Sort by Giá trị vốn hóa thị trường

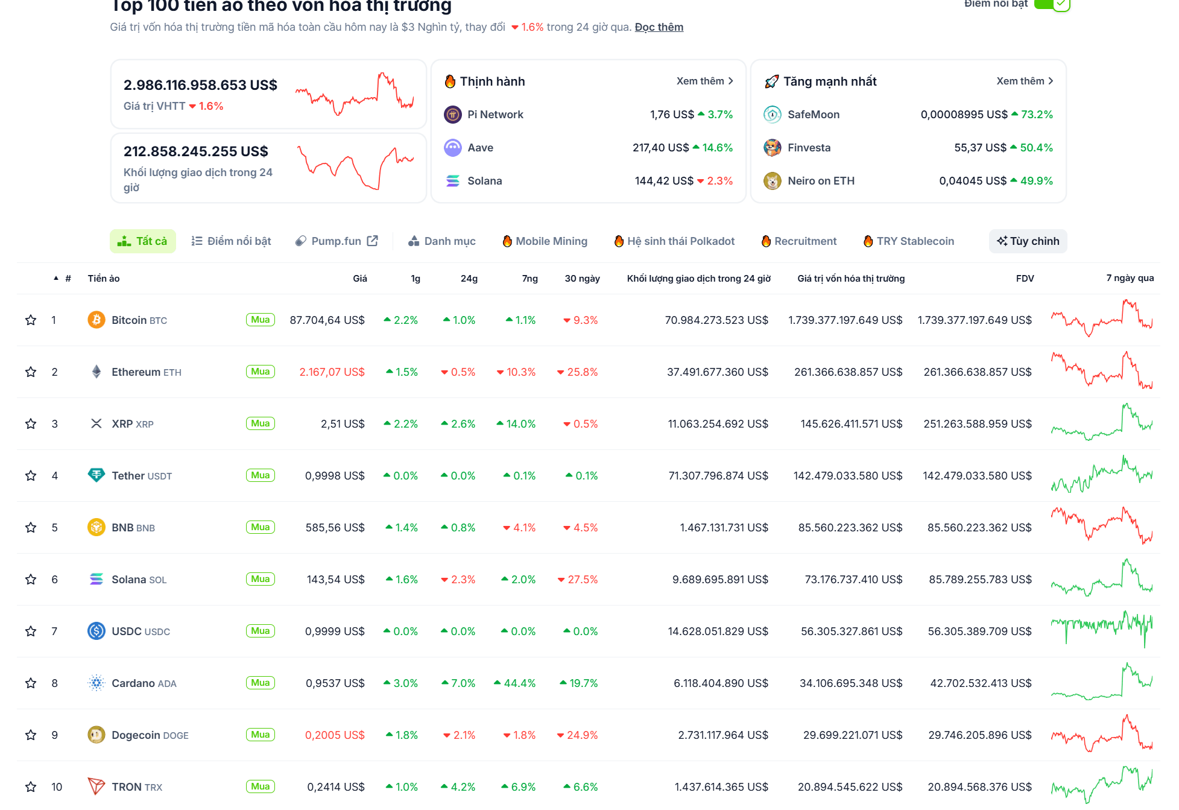click(851, 278)
